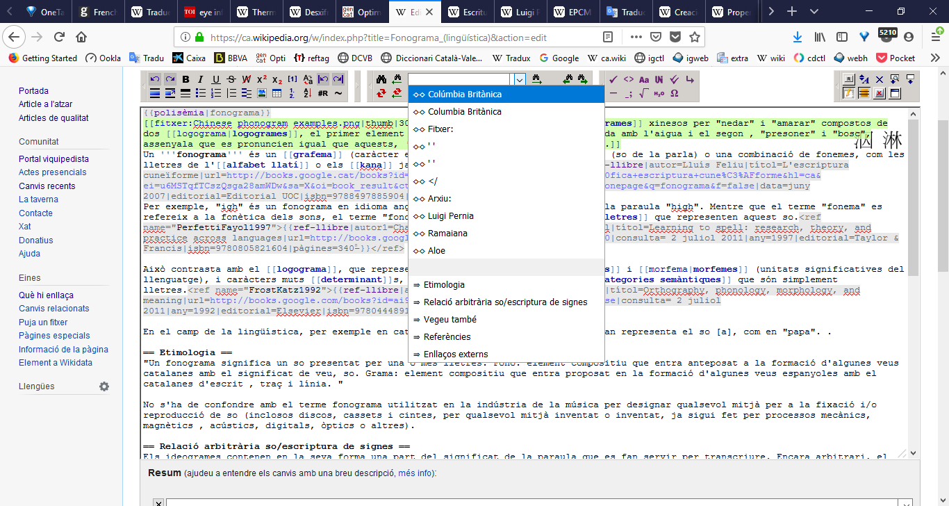Viewport: 949px width, 506px height.
Task: Toggle case sensitivity with the Aa icon
Action: (x=643, y=79)
